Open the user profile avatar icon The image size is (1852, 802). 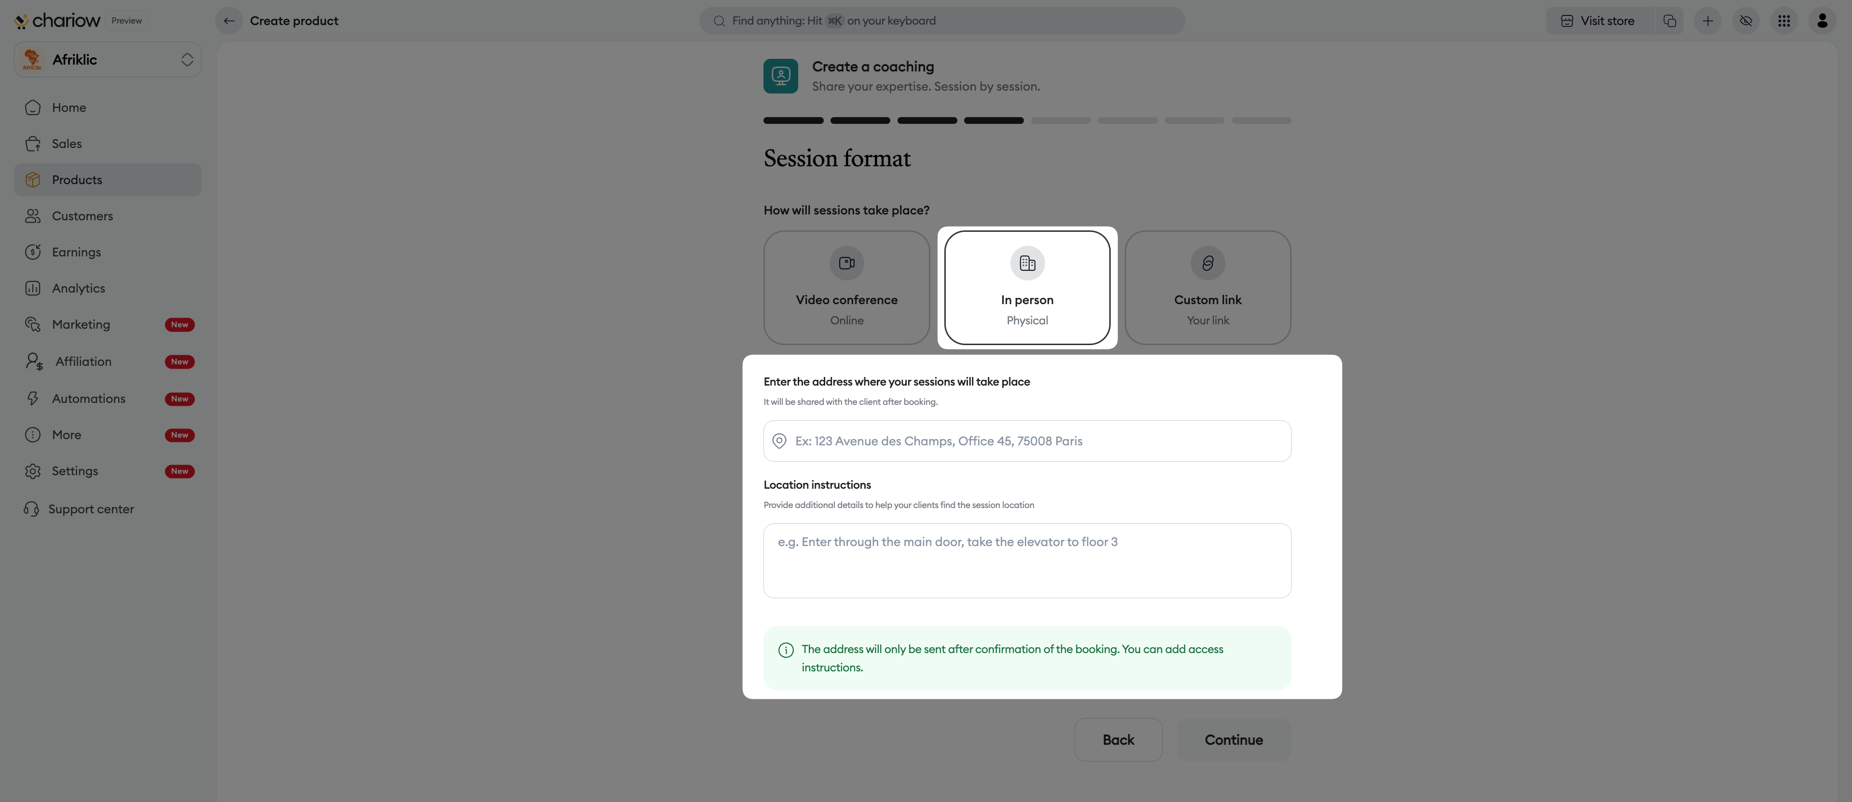[1822, 21]
